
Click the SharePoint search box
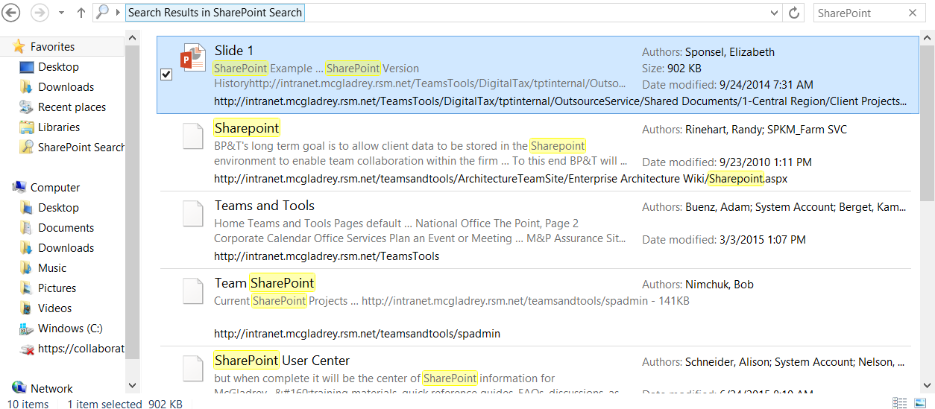pyautogui.click(x=857, y=13)
